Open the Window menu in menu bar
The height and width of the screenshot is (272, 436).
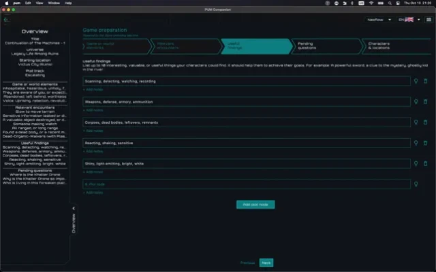(52, 3)
